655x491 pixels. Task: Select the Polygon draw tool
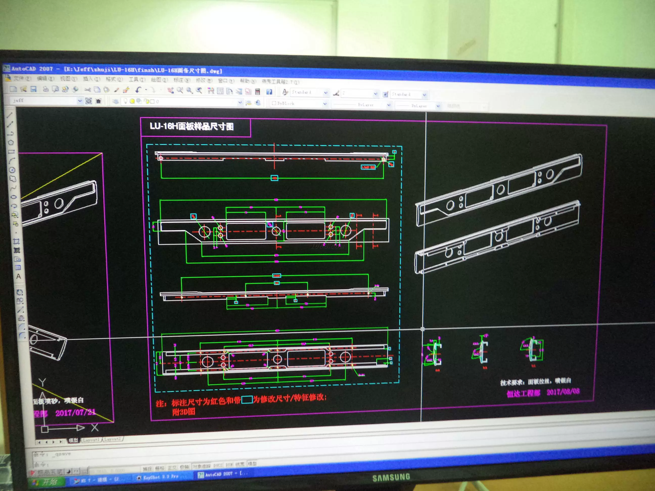pos(11,143)
